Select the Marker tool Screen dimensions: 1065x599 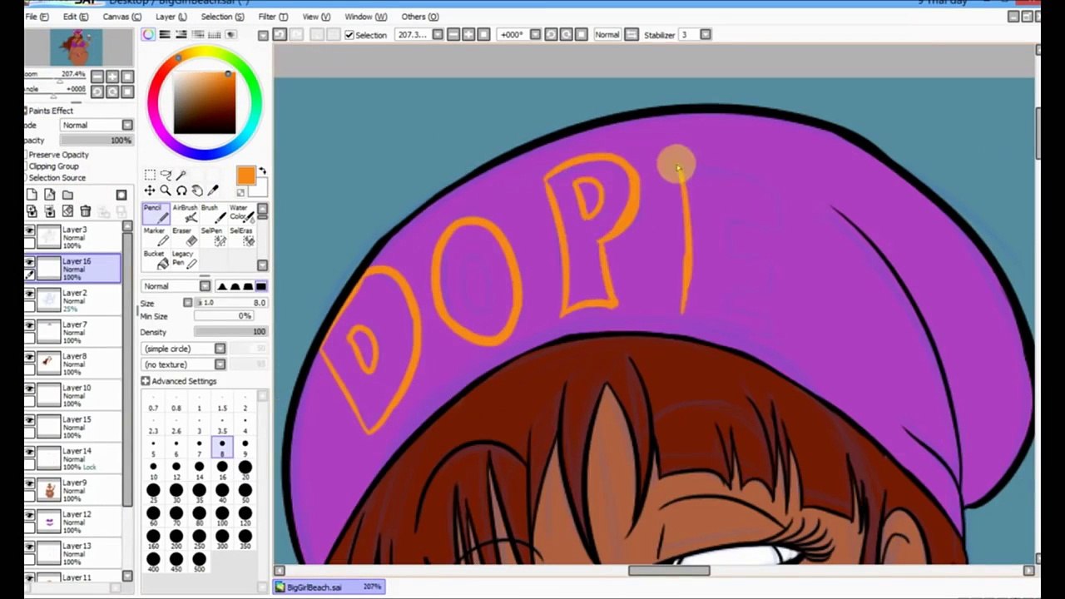[155, 237]
